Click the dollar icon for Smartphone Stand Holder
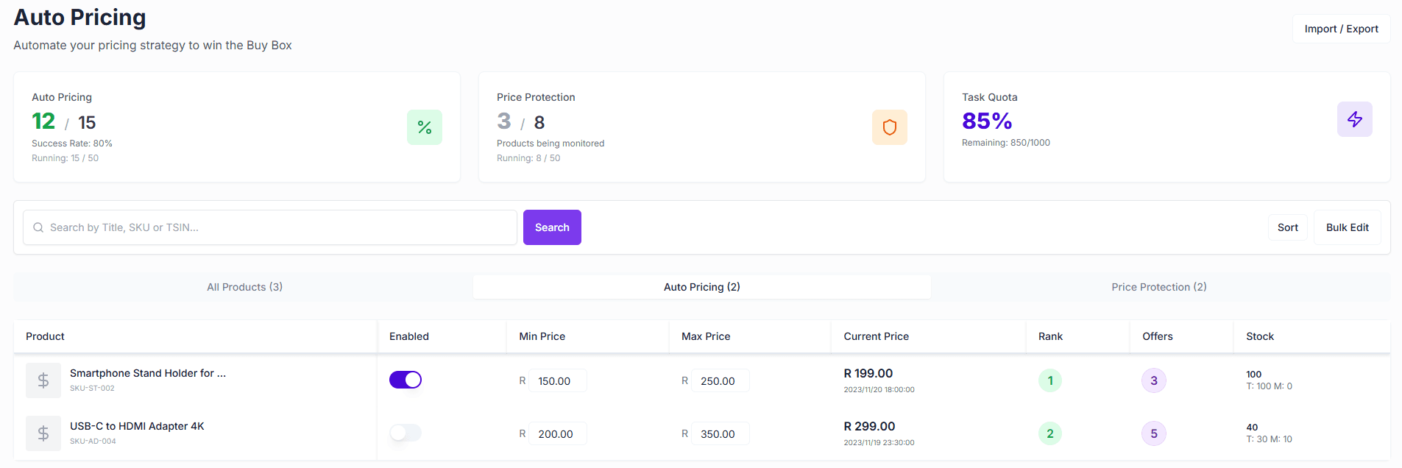The image size is (1402, 468). click(x=43, y=380)
